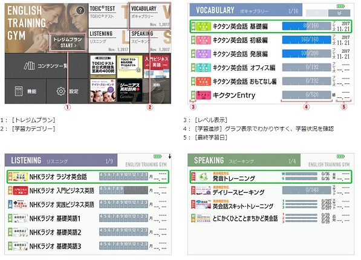Click 80/160 progress bar of 基礎編
Screen dimensions: 361x260
tap(307, 26)
